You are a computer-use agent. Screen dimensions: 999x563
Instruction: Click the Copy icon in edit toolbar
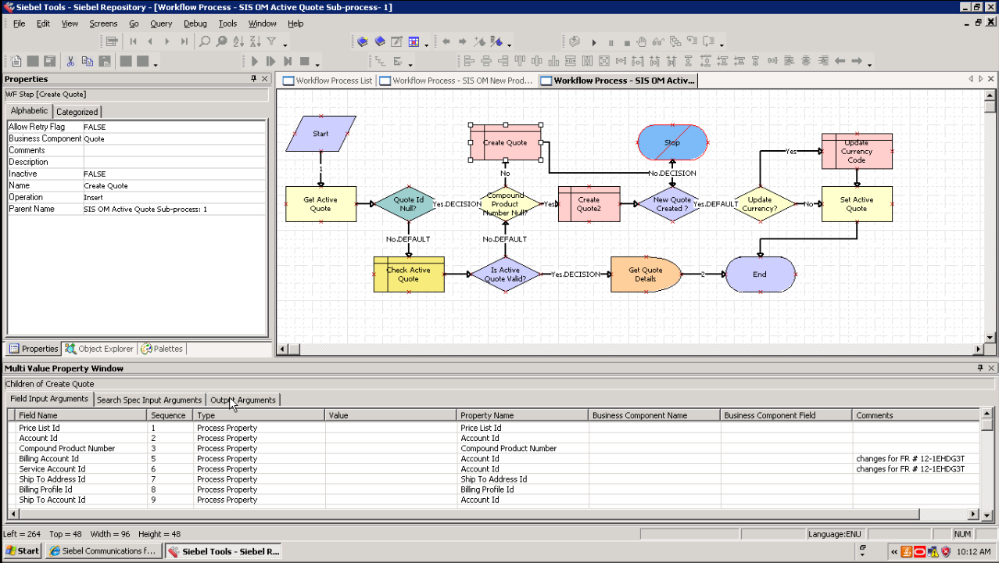(88, 61)
